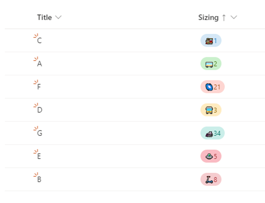Open the item titled F
The image size is (265, 203).
[x=39, y=87]
